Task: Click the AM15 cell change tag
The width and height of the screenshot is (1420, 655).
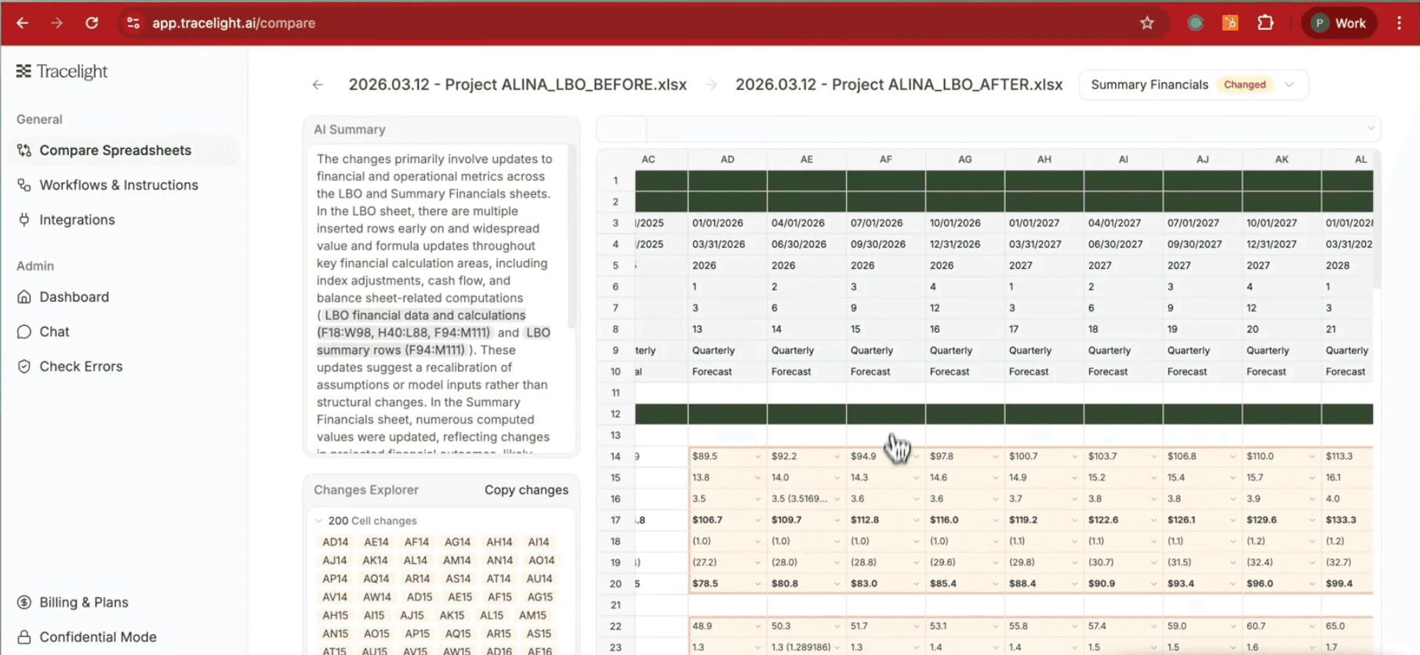Action: click(532, 615)
